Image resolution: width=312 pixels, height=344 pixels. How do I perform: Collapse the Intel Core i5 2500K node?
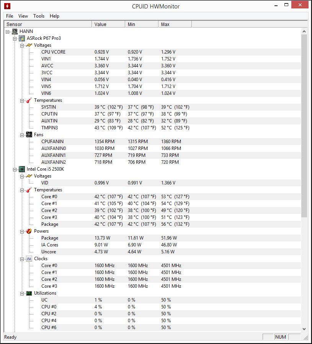point(15,169)
